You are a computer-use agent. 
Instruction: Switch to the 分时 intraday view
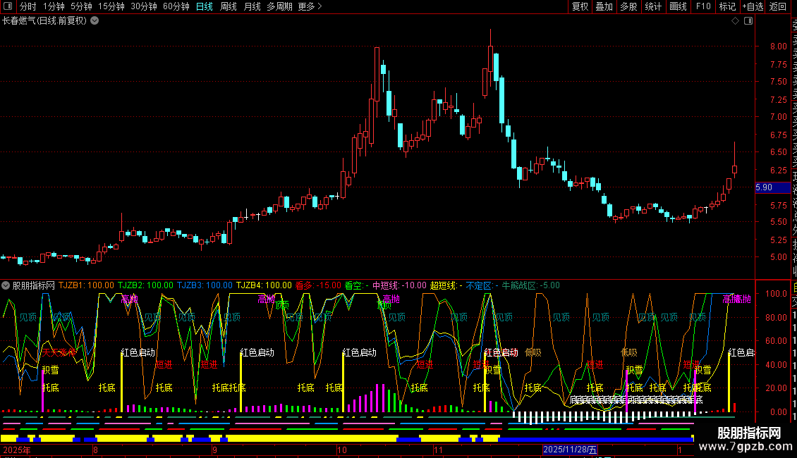(28, 6)
